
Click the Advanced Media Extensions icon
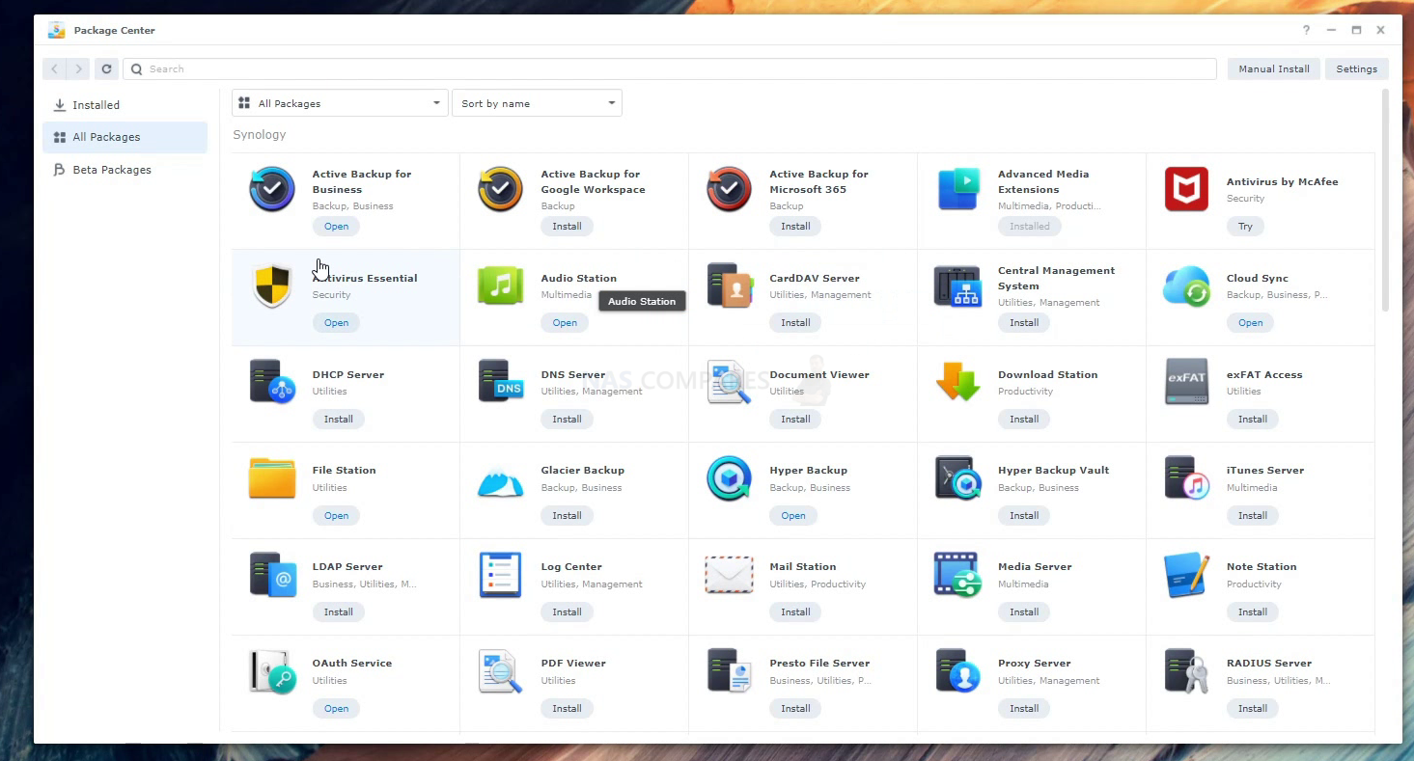pyautogui.click(x=958, y=189)
